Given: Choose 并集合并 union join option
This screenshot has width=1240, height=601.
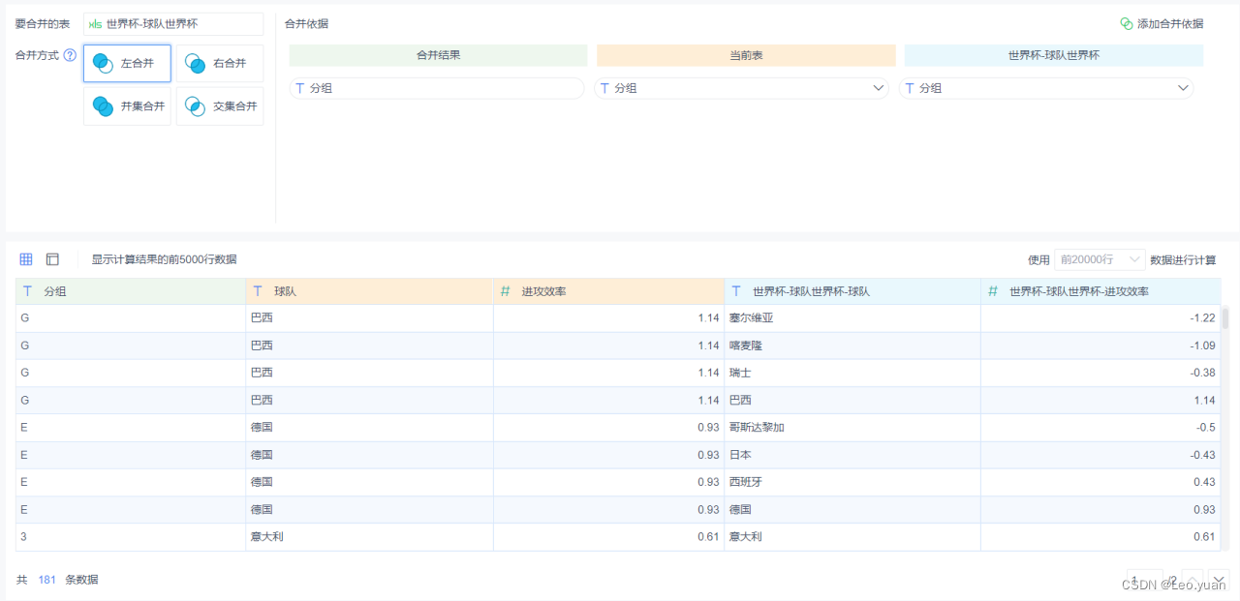Looking at the screenshot, I should pos(127,105).
